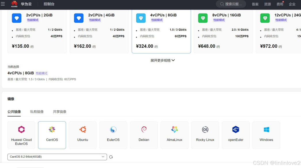This screenshot has width=301, height=168.
Task: Expand more specifications (展开更多规格)
Action: [x=163, y=60]
